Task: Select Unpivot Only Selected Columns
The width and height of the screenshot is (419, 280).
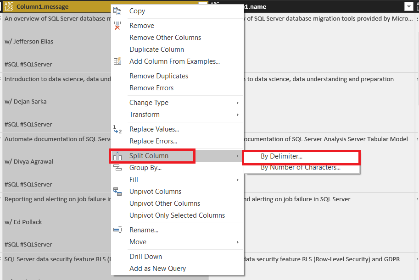Action: pyautogui.click(x=177, y=215)
